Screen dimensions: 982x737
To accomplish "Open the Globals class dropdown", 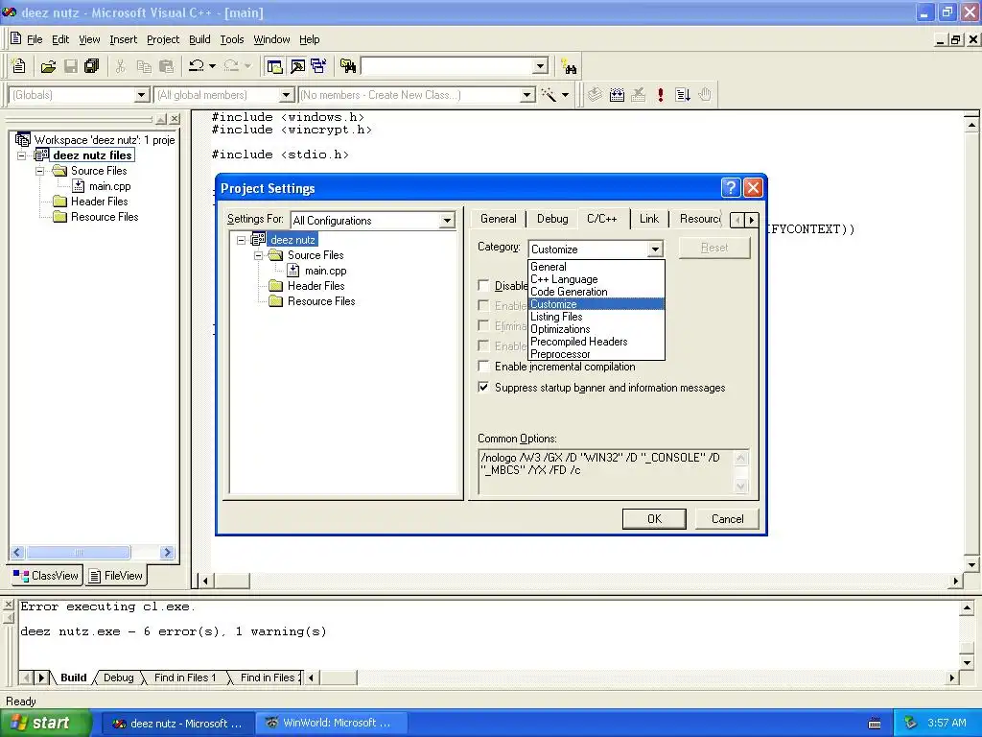I will click(x=142, y=95).
